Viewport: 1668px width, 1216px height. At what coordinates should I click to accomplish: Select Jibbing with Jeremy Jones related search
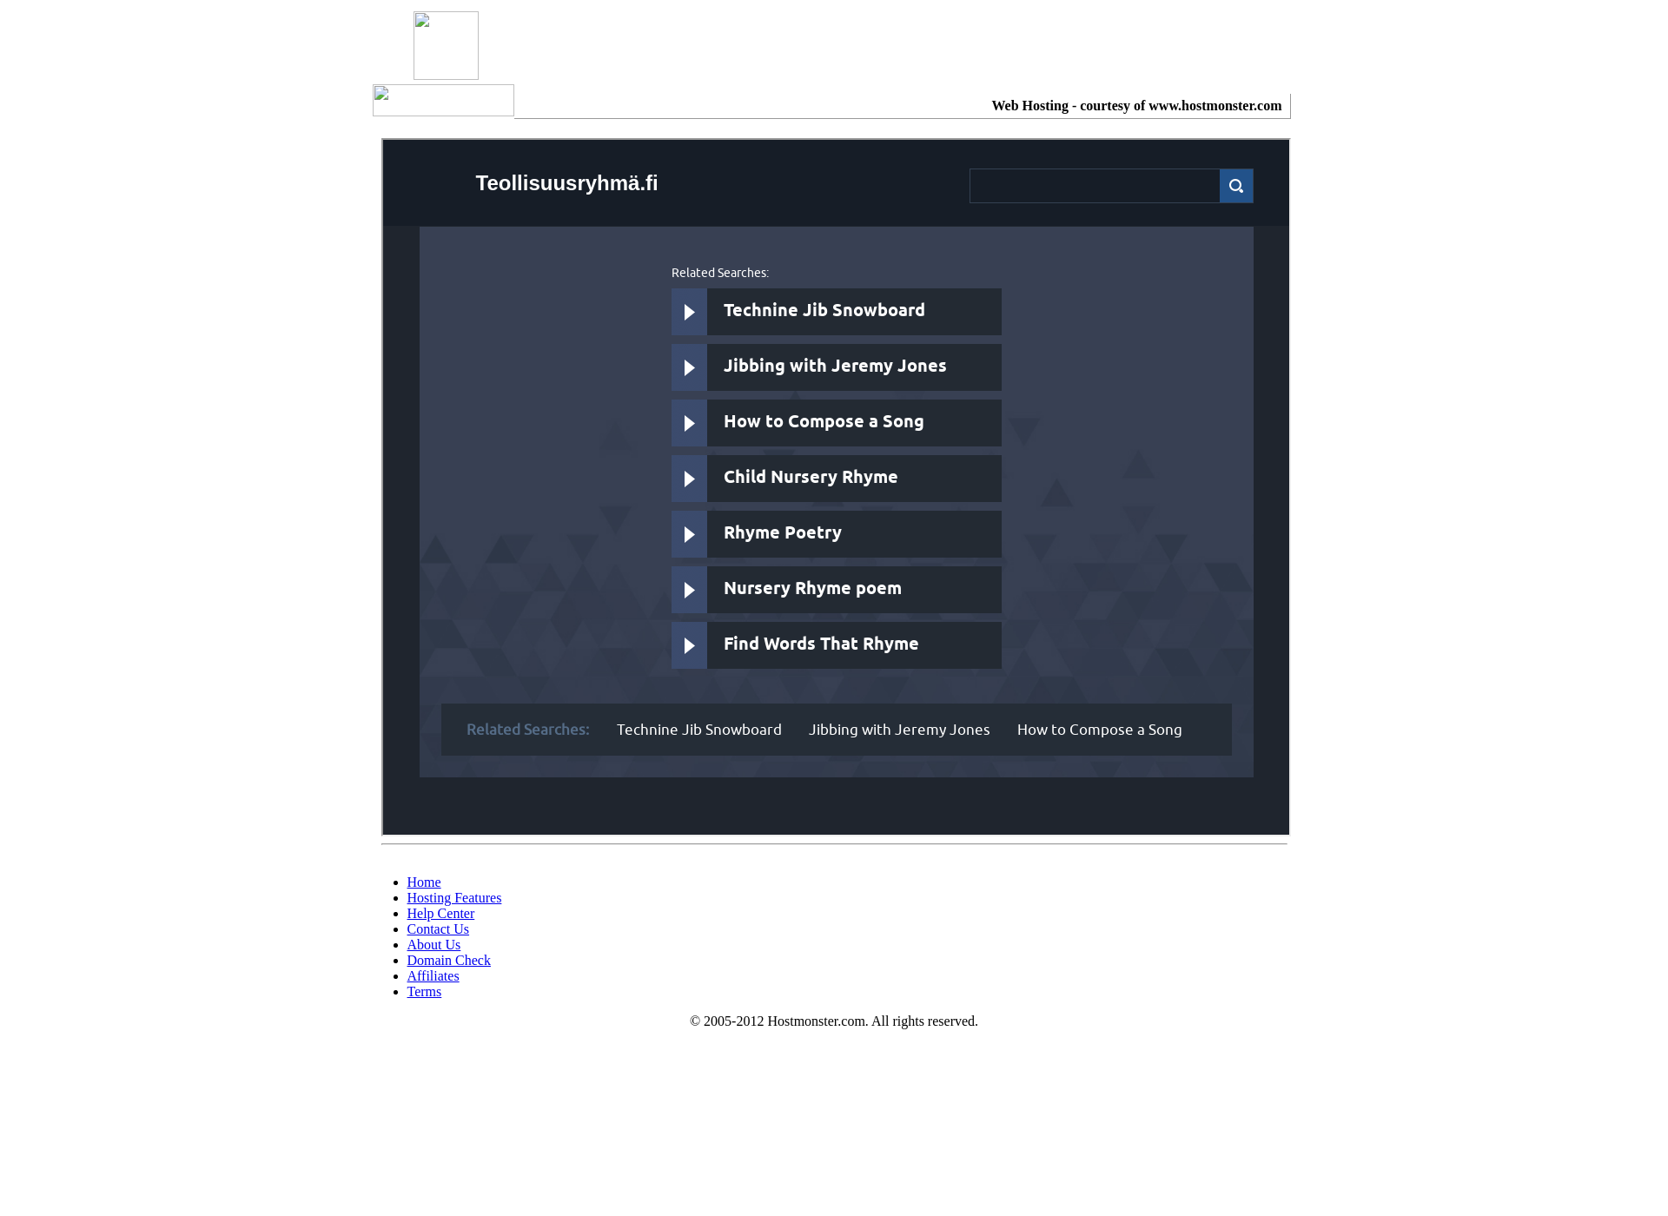point(834,367)
